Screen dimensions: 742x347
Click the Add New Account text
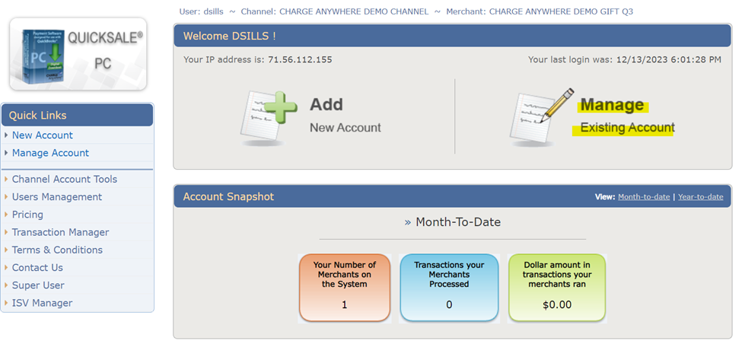345,116
